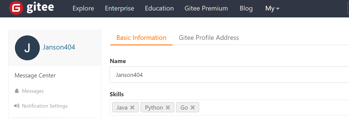This screenshot has height=122, width=349.
Task: Navigate to Gitee Premium
Action: click(x=206, y=9)
